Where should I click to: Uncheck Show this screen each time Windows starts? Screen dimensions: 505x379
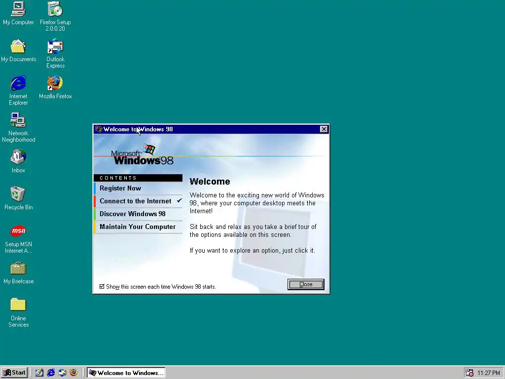coord(102,287)
